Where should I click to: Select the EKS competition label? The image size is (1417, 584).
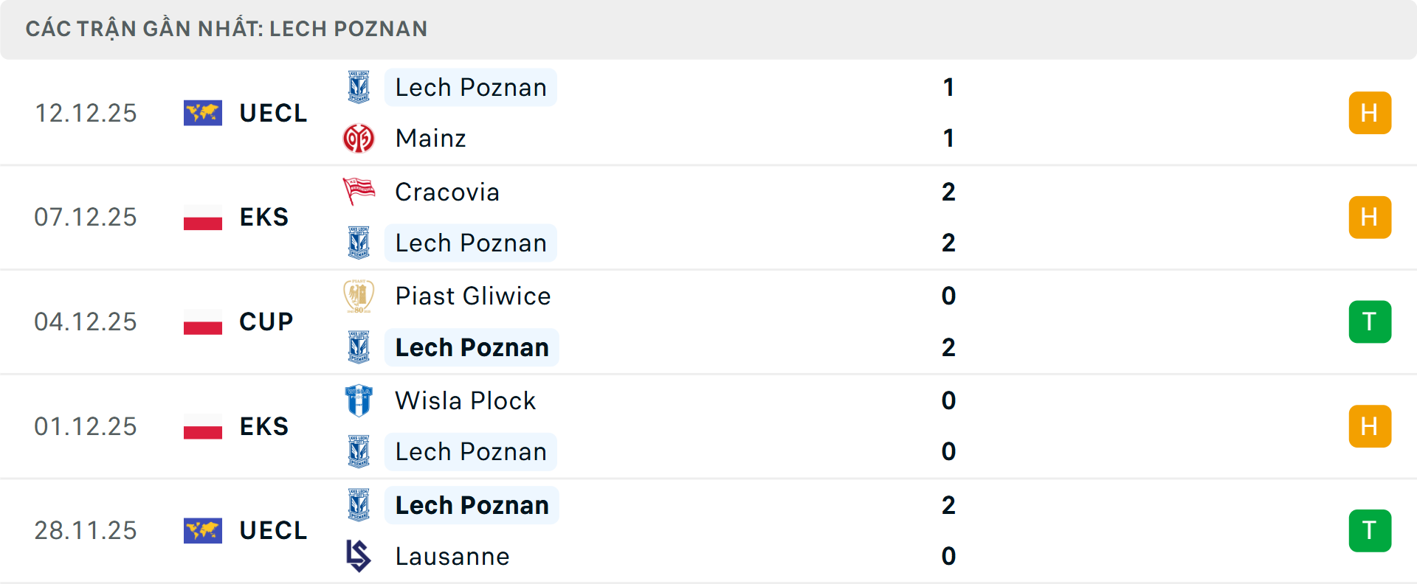coord(263,218)
